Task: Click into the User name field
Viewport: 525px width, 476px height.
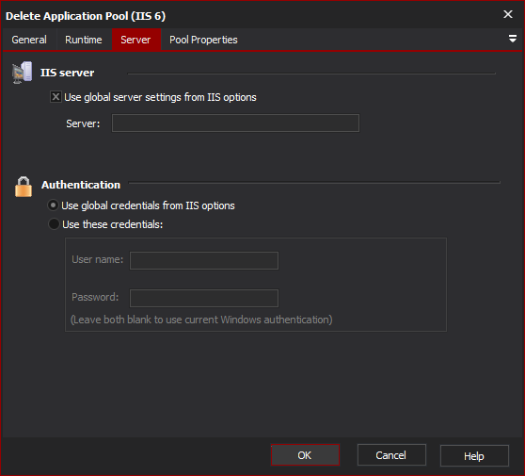Action: coord(204,260)
